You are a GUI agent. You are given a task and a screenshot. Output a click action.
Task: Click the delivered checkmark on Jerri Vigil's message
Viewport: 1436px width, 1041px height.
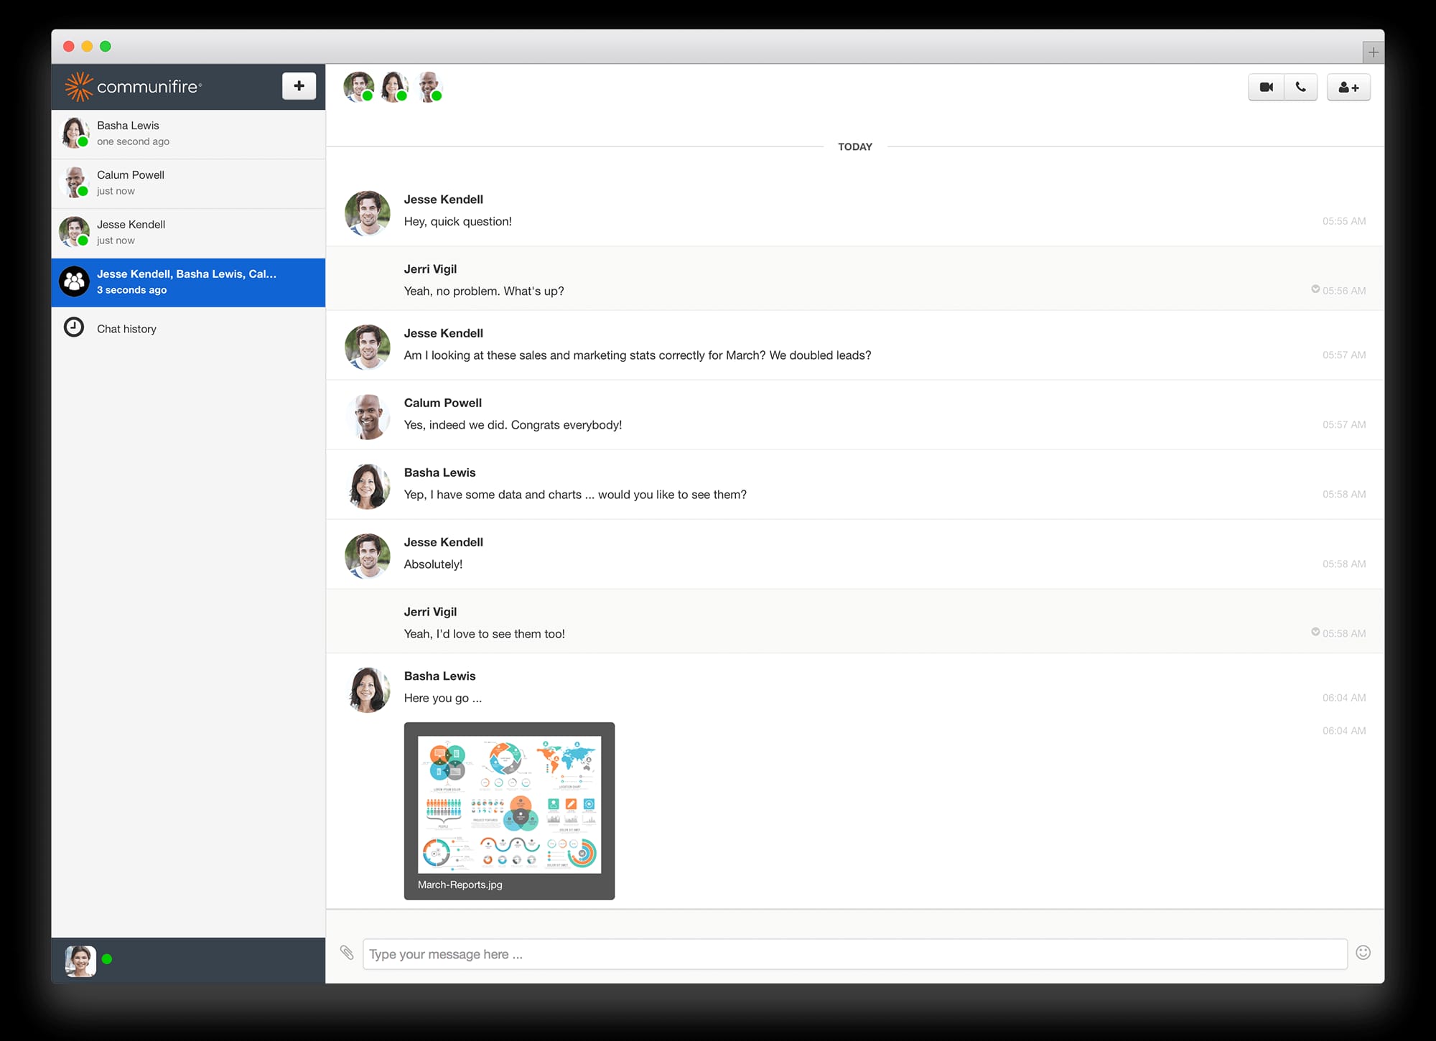click(1315, 289)
